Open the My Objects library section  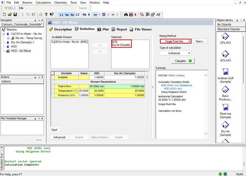click(x=231, y=24)
